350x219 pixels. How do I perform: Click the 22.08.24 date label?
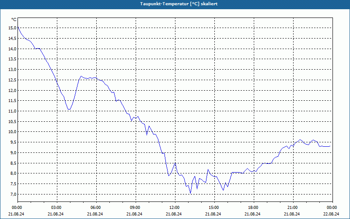[331, 214]
